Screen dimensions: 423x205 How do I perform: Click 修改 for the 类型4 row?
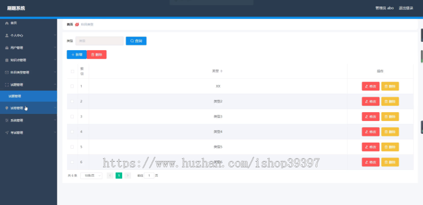point(371,132)
